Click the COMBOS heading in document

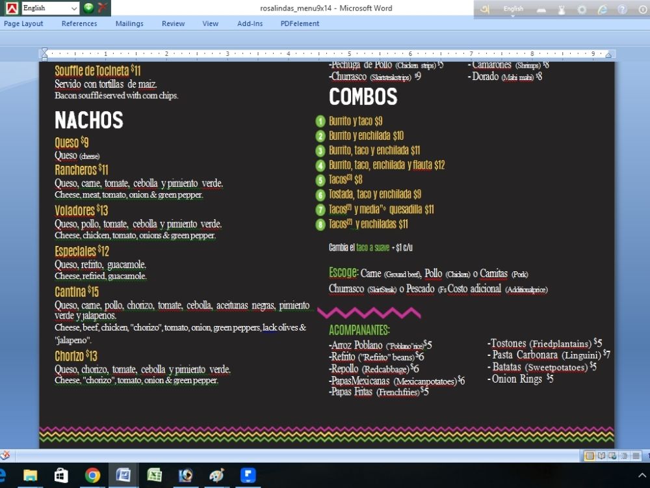click(x=363, y=96)
